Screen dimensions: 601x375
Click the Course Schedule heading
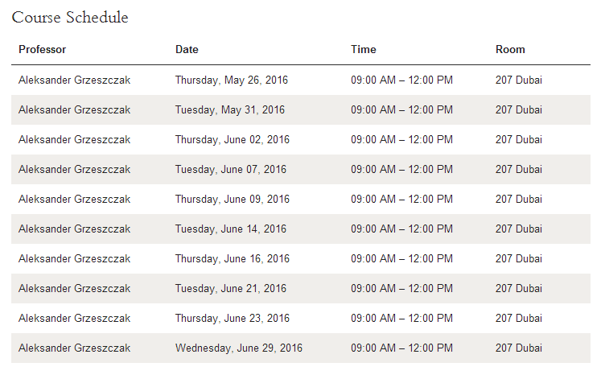click(70, 17)
